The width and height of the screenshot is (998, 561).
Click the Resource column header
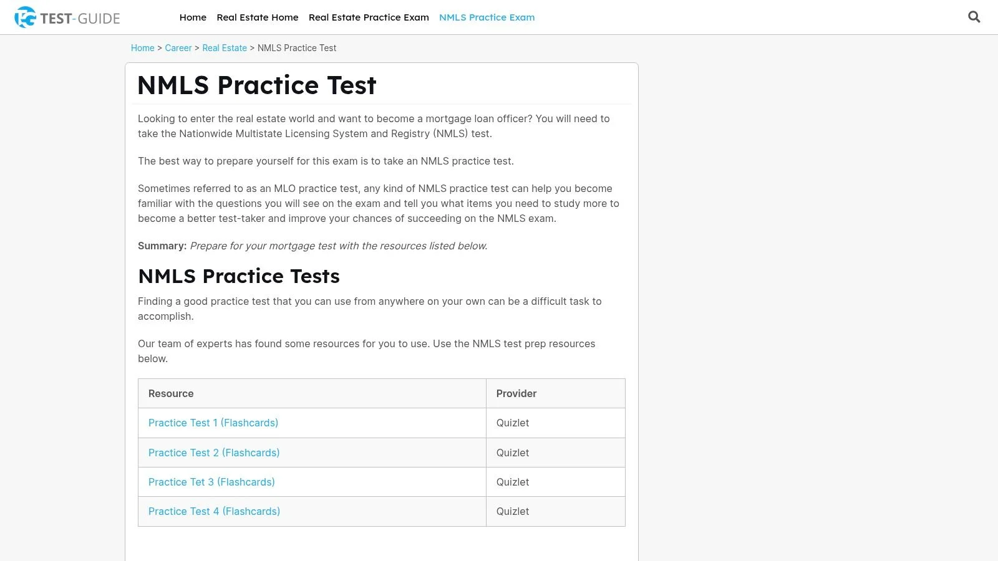(171, 393)
